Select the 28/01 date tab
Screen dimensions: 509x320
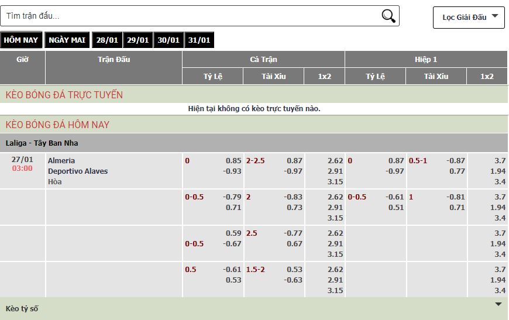tap(107, 40)
